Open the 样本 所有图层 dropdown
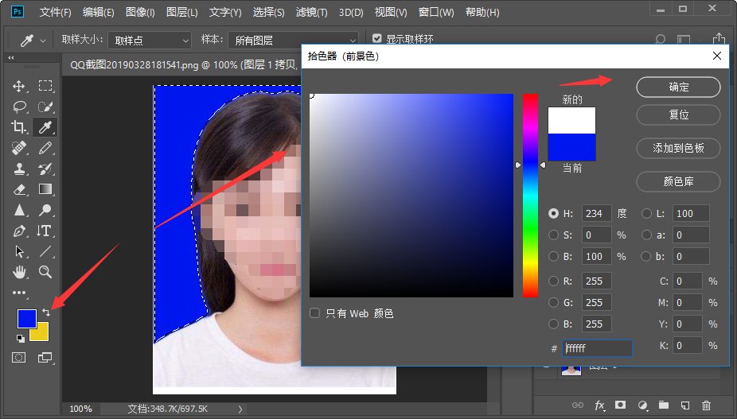The width and height of the screenshot is (737, 419). [x=294, y=41]
